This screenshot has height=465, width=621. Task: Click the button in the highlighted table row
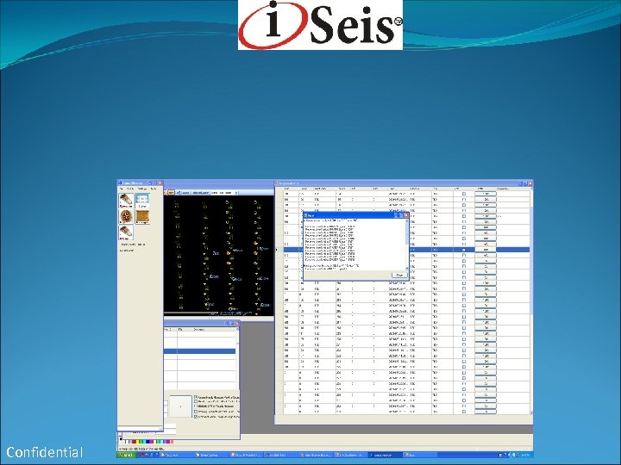(x=486, y=250)
